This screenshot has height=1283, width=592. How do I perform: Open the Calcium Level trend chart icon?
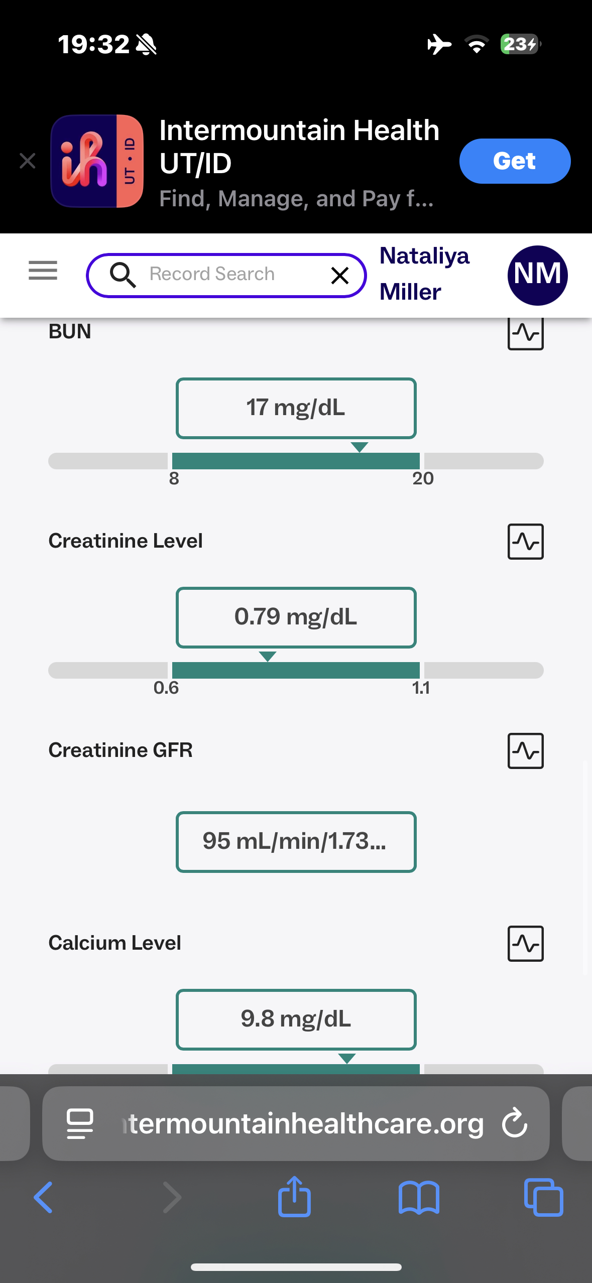click(525, 944)
